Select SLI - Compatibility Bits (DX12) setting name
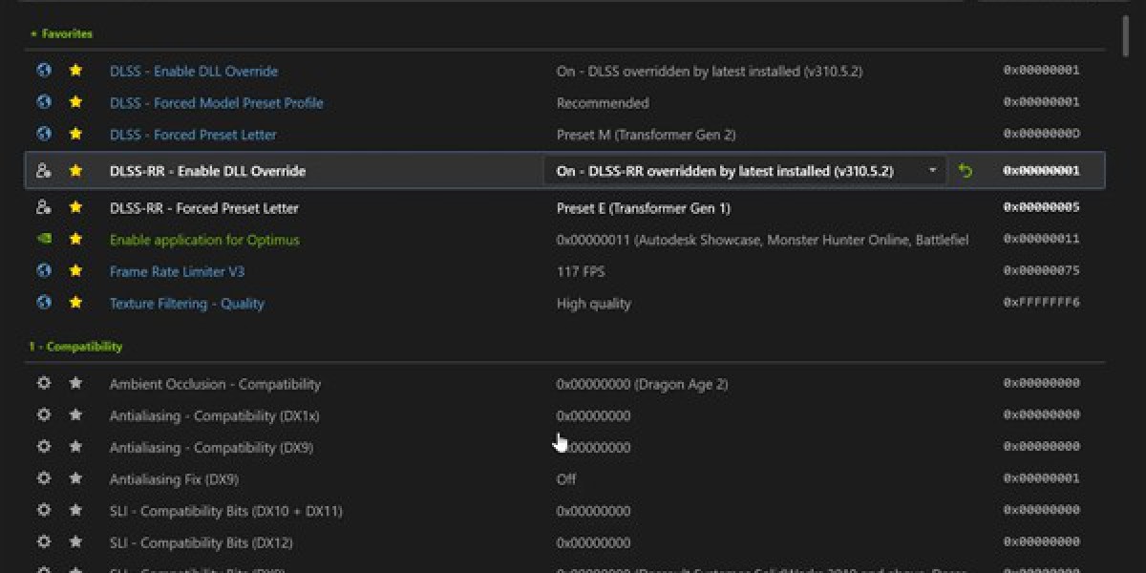This screenshot has height=573, width=1146. click(x=201, y=541)
